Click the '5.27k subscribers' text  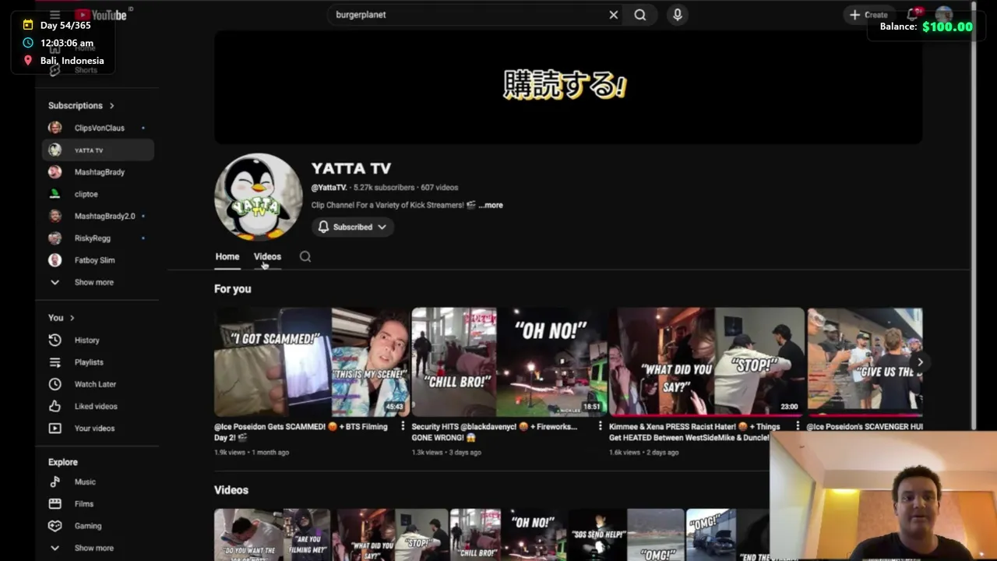click(x=384, y=188)
